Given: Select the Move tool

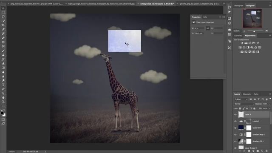Looking at the screenshot, I should click(x=3, y=8).
